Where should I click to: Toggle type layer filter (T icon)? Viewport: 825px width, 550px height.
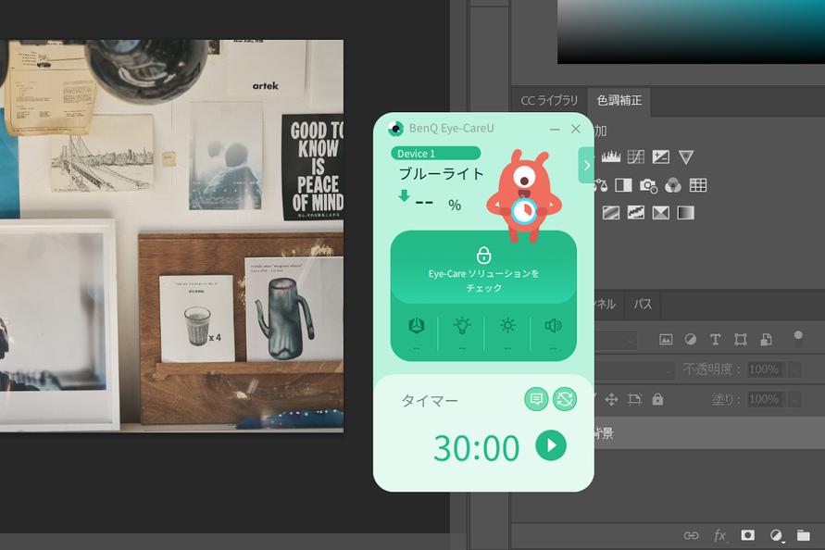pyautogui.click(x=715, y=340)
